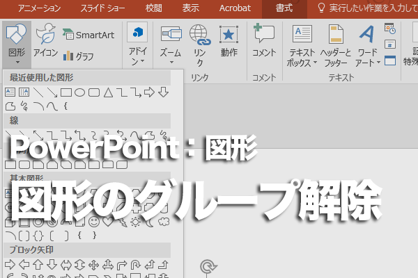Image resolution: width=418 pixels, height=278 pixels.
Task: Click the リンク hyperlink button
Action: pos(200,44)
